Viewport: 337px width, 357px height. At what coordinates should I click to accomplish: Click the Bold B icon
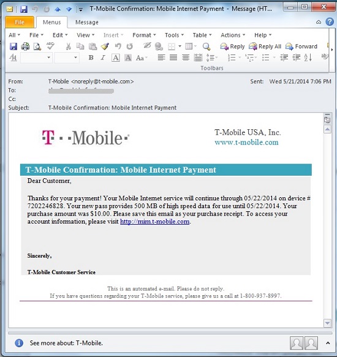click(x=91, y=58)
